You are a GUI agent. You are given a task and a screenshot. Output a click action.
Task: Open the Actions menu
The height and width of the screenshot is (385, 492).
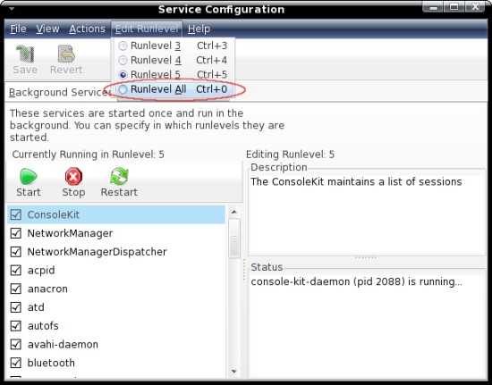[87, 29]
